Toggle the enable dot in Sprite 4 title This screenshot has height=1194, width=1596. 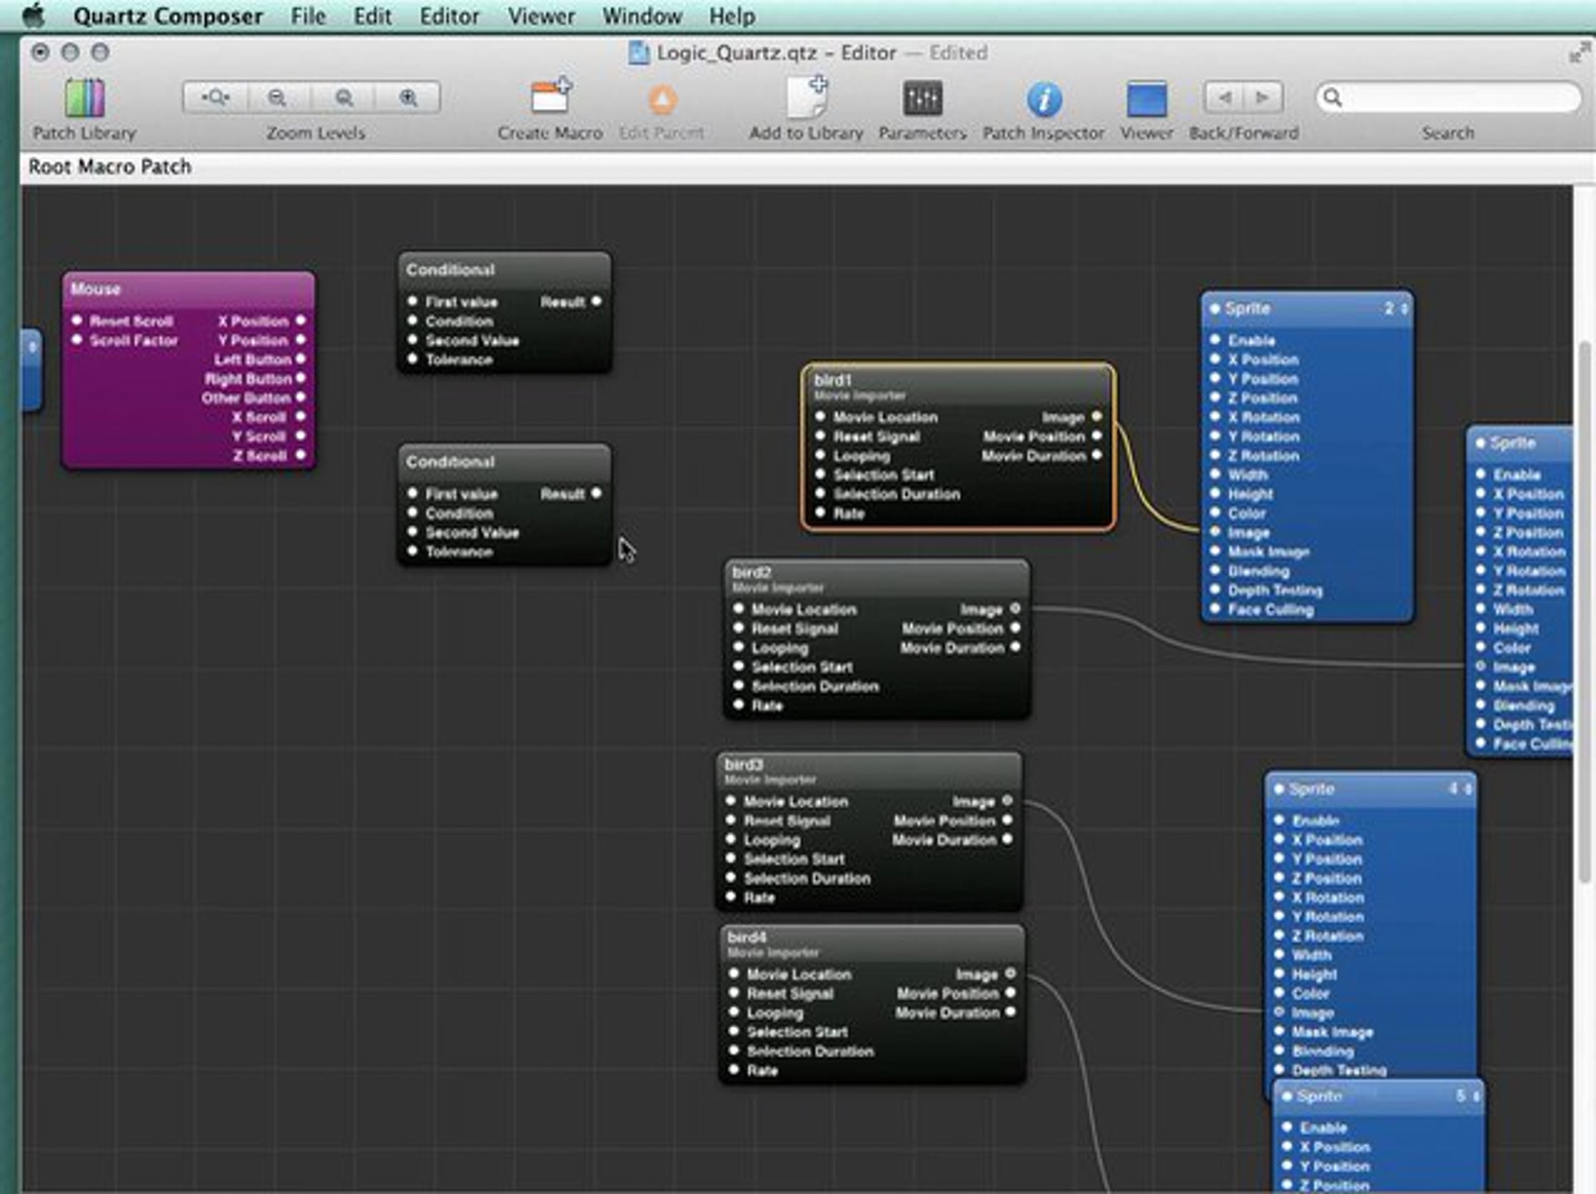coord(1279,789)
